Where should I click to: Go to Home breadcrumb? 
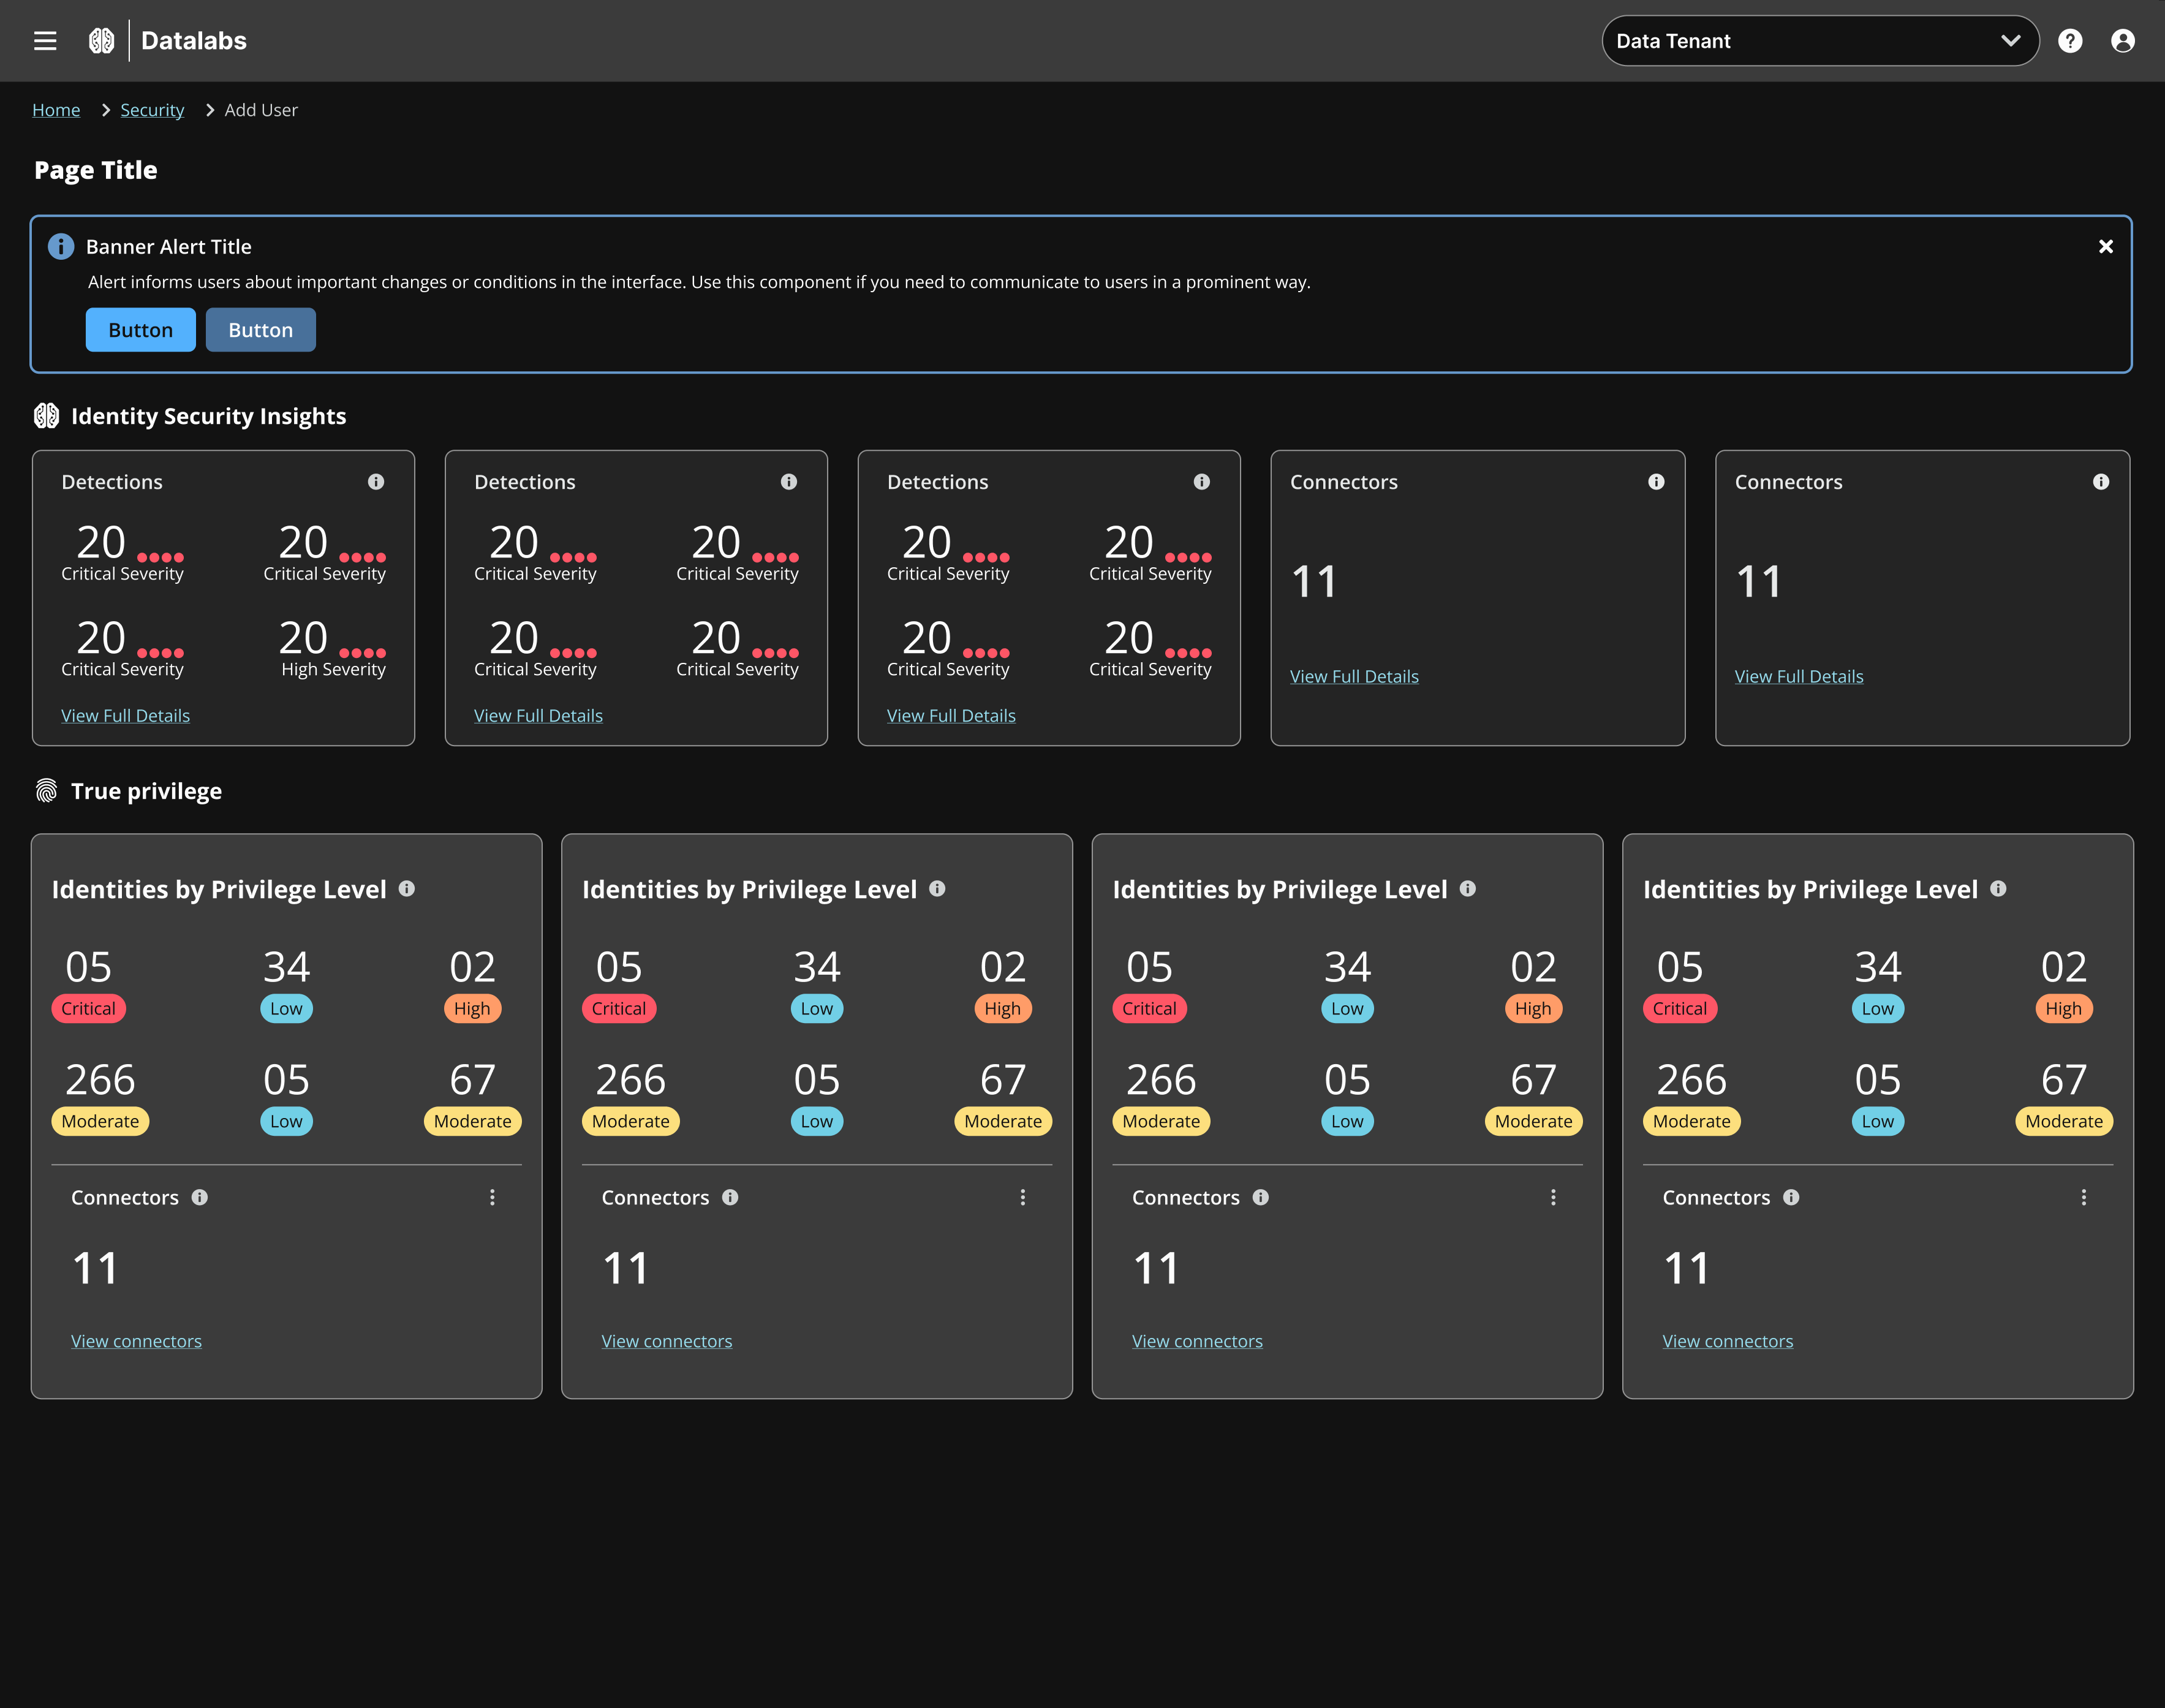56,110
